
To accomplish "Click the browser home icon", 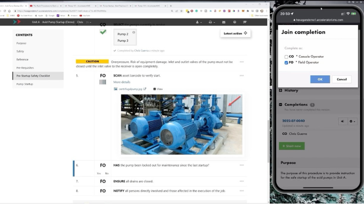I will tap(9, 11).
